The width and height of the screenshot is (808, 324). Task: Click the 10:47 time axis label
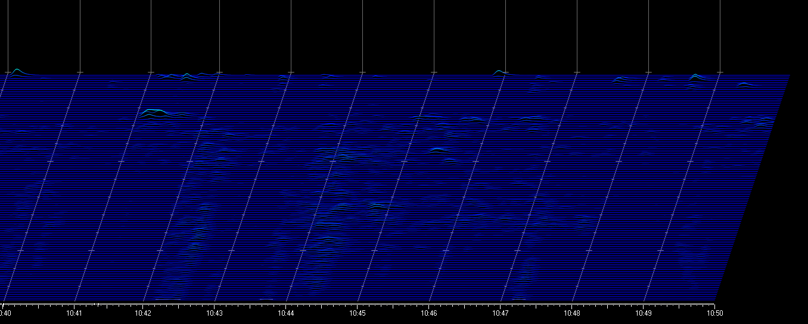tap(501, 313)
